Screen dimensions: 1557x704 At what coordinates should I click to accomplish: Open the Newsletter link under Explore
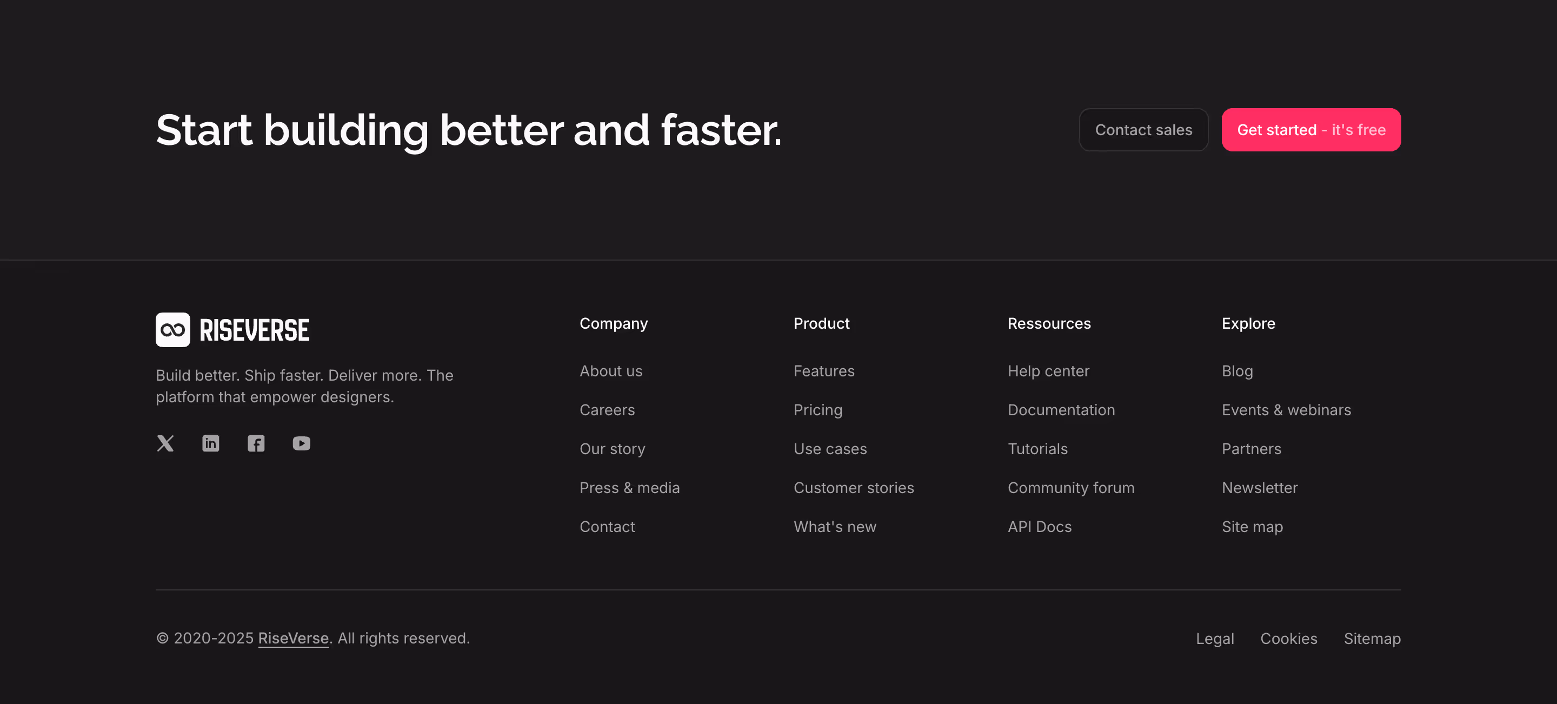coord(1260,488)
